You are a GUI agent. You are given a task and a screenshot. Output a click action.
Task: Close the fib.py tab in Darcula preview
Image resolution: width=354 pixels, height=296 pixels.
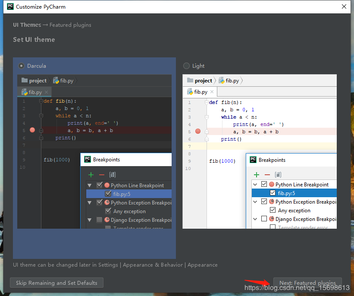[x=46, y=92]
